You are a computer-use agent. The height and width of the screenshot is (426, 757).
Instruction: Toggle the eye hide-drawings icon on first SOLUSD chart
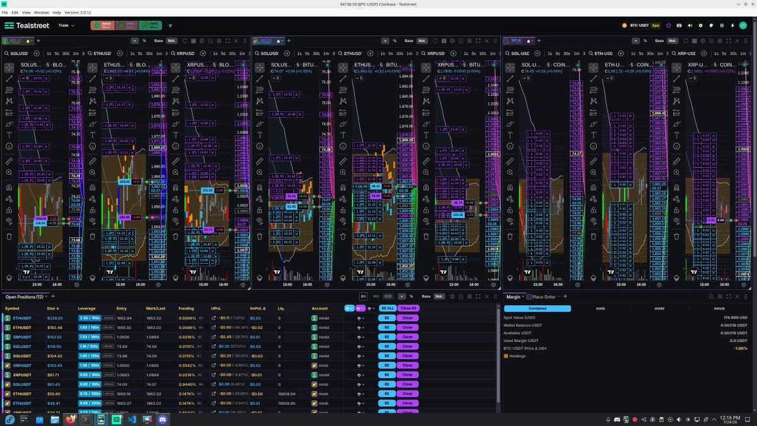tap(9, 220)
